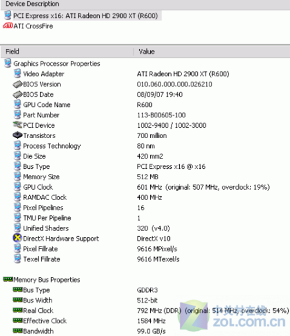Click the part number 113-B00605-100
Image resolution: width=290 pixels, height=336 pixels.
point(161,115)
